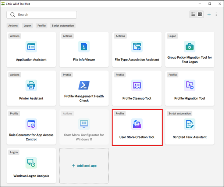
Task: Open the three-dot more options menu
Action: tap(217, 14)
